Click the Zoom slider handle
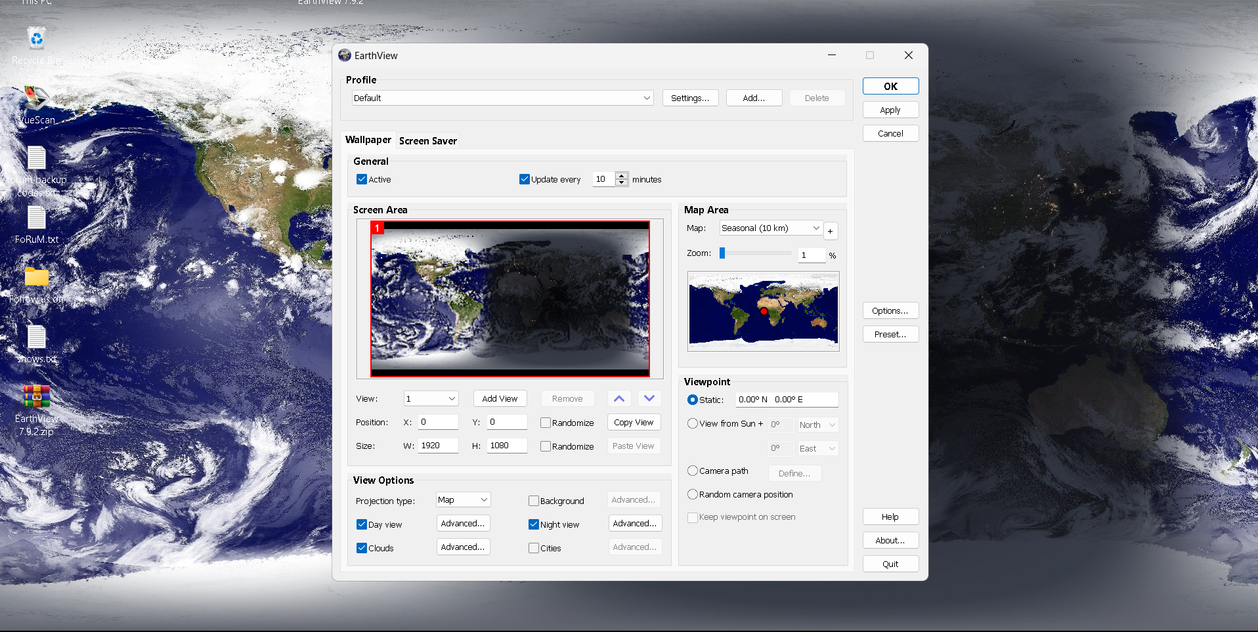 coord(722,253)
